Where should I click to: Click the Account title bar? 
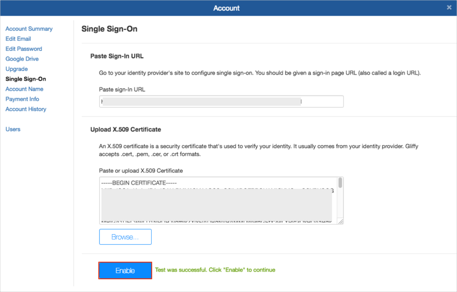(226, 8)
